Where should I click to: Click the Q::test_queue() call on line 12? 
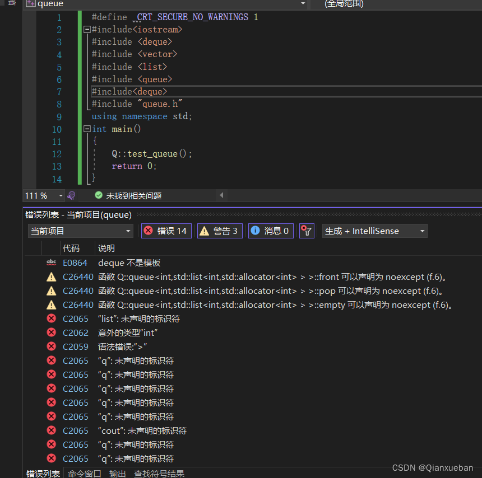click(152, 153)
